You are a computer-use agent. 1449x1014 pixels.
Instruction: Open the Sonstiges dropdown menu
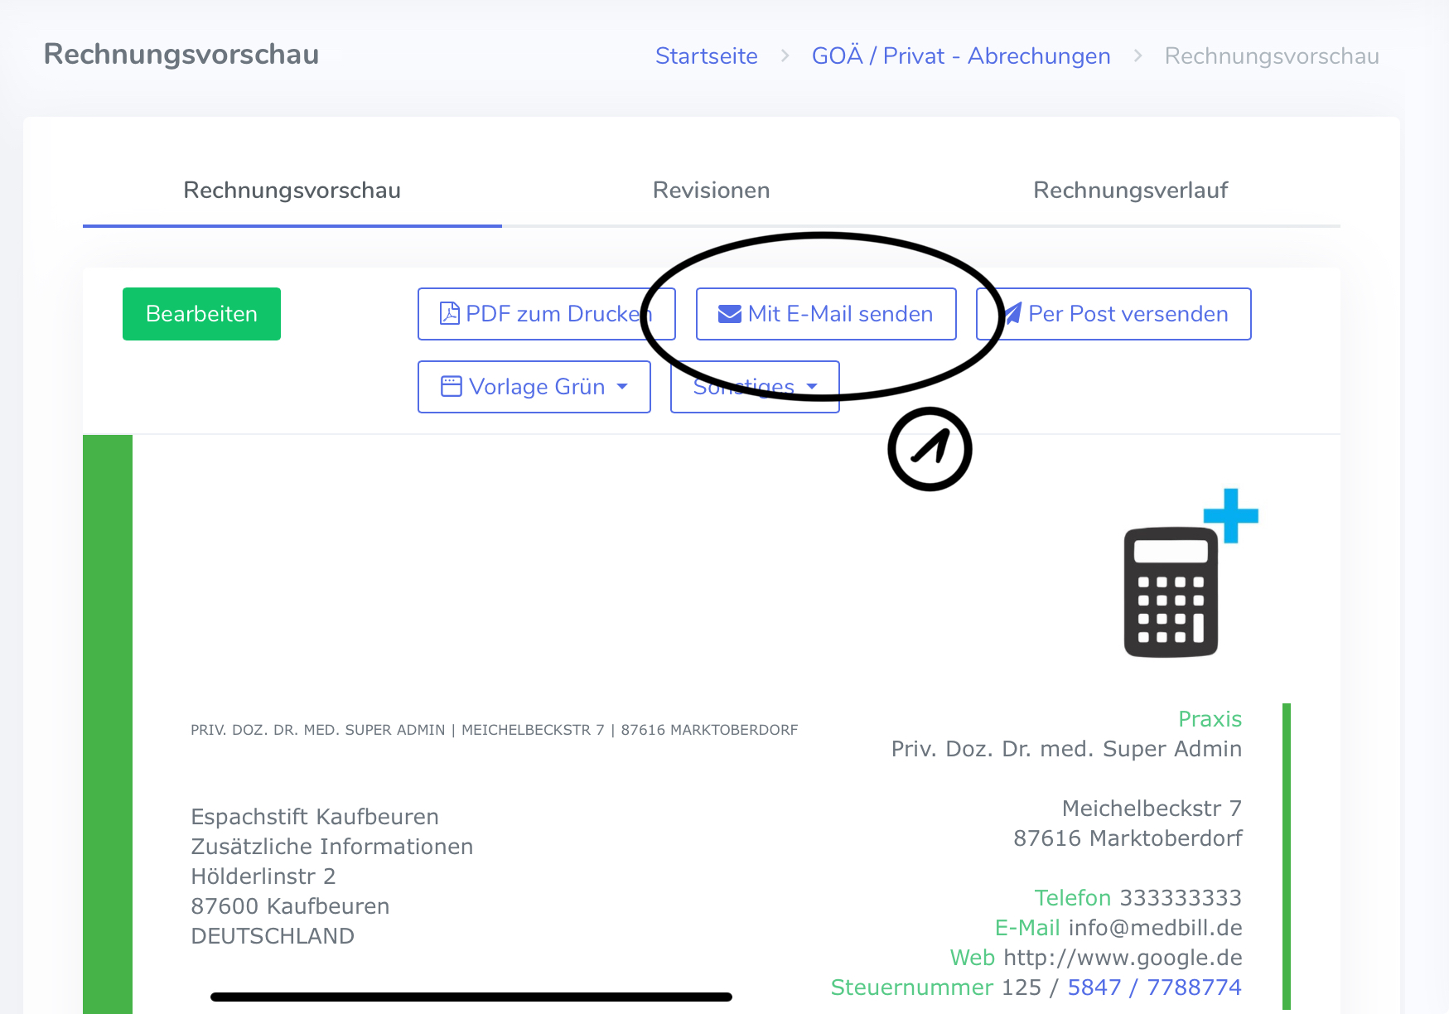point(754,387)
